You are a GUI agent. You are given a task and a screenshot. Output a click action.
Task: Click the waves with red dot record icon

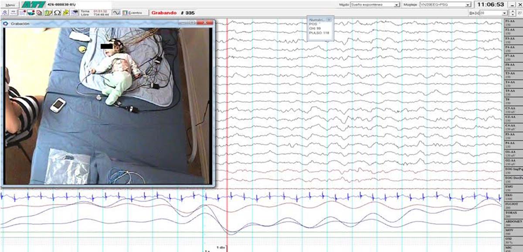point(23,13)
